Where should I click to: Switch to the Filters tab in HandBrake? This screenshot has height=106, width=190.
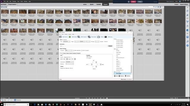tap(65, 53)
